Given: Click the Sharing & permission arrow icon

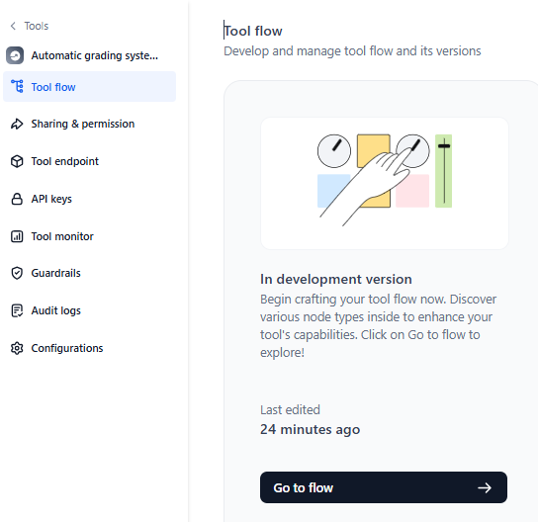Looking at the screenshot, I should point(17,124).
